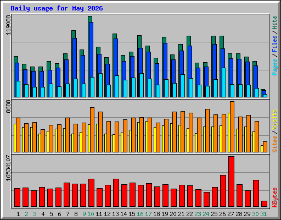Click the 8688 visits axis value
281x220 pixels.
(8, 107)
